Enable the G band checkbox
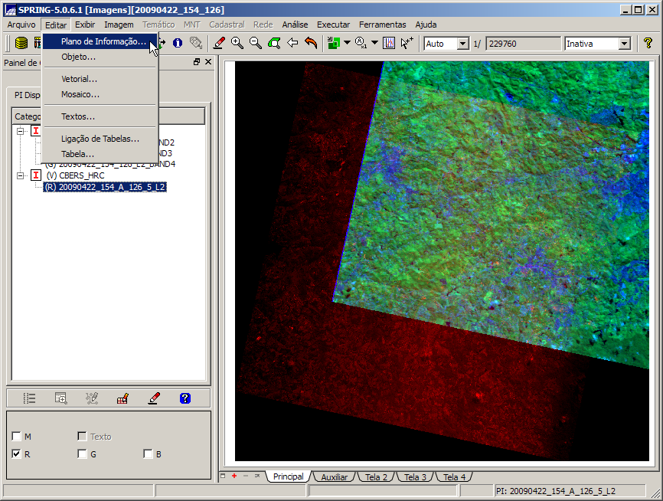This screenshot has height=501, width=663. 82,454
